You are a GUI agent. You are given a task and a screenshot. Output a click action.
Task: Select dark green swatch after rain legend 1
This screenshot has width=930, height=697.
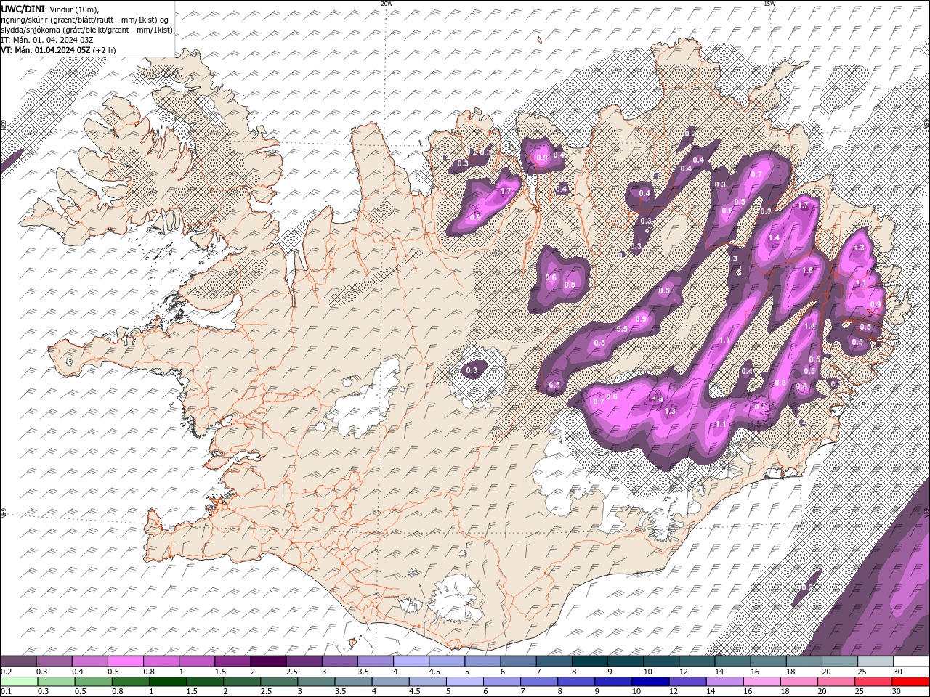click(168, 682)
